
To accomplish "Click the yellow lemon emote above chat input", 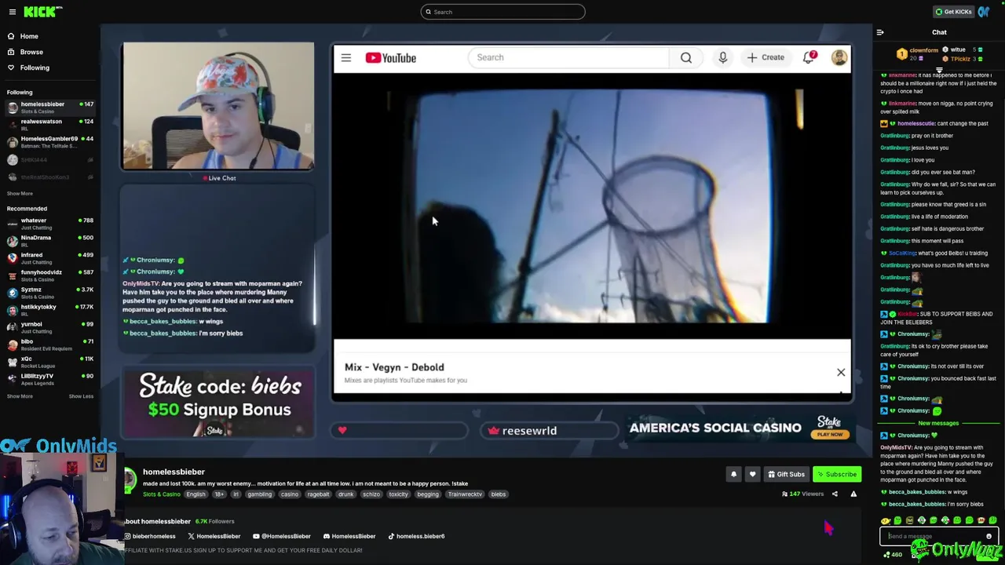I will [886, 520].
